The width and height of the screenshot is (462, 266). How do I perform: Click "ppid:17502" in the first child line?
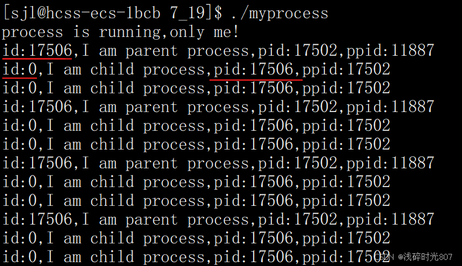tap(346, 70)
